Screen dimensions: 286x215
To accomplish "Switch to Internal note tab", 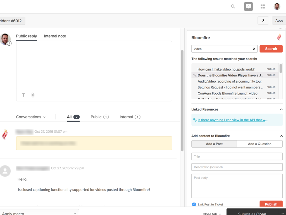I will [55, 36].
